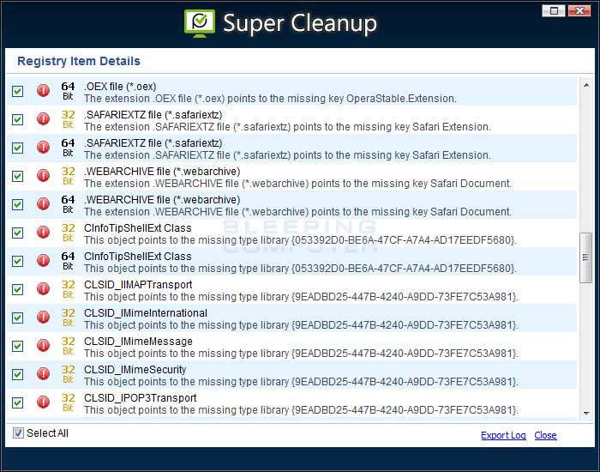Click the alert icon on 32-bit .WEBARCHIVE row
This screenshot has height=472, width=600.
coord(43,176)
